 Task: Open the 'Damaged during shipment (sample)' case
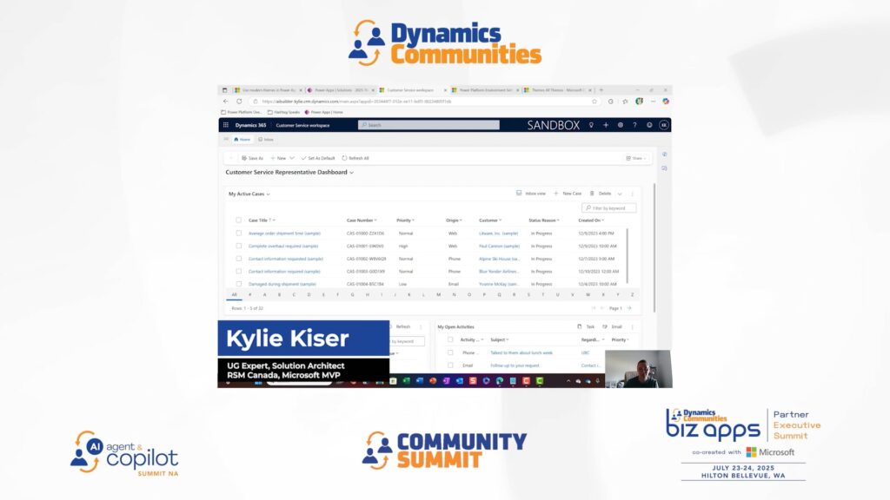[282, 284]
